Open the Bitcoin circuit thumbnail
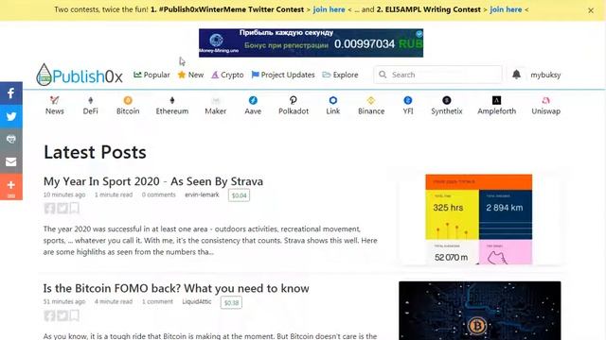The height and width of the screenshot is (340, 606). click(480, 311)
